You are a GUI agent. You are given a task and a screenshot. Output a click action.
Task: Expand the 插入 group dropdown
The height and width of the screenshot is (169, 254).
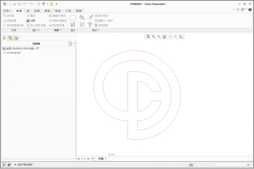36,30
